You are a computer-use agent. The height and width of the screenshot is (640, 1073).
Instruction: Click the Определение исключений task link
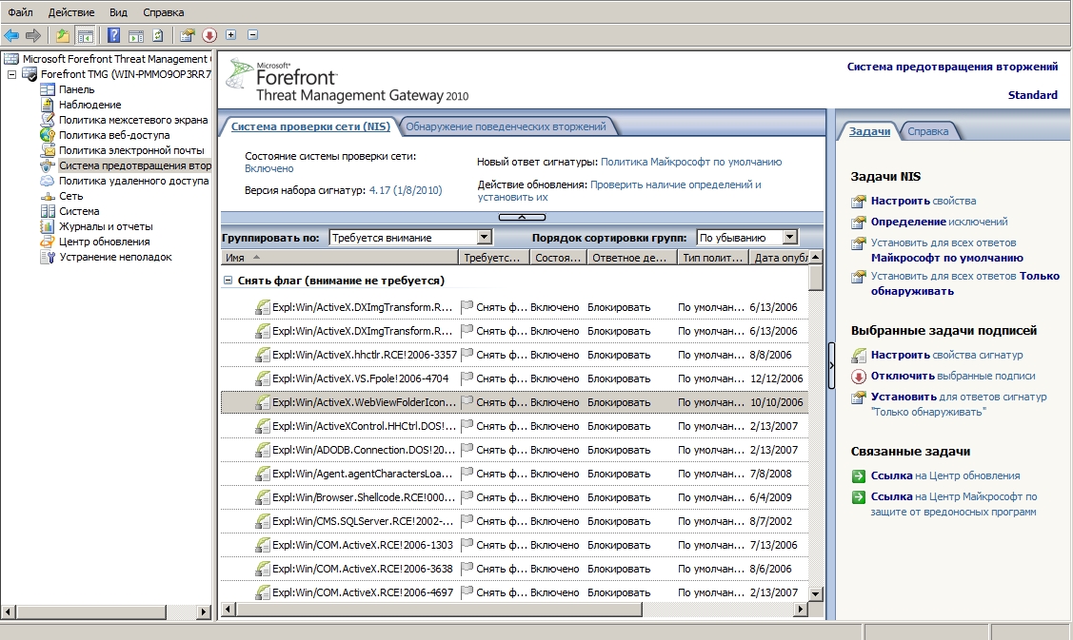[939, 222]
